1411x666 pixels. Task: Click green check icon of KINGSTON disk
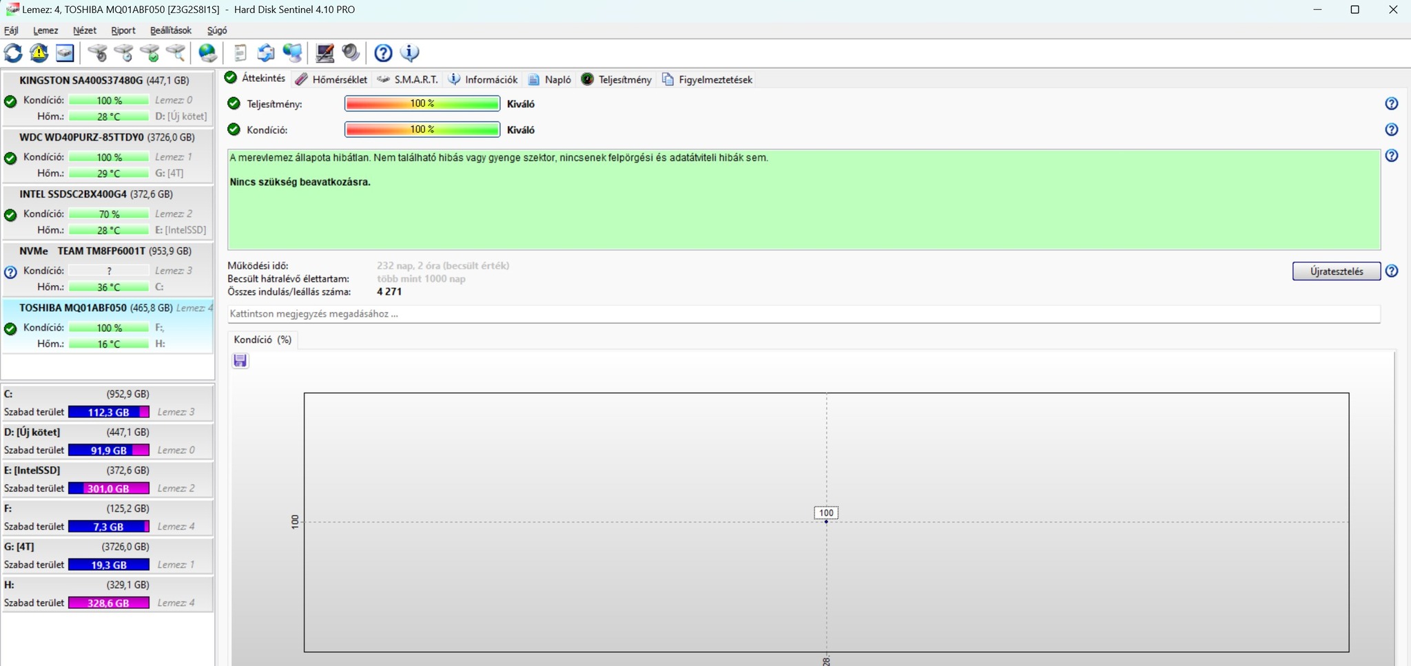pyautogui.click(x=10, y=101)
